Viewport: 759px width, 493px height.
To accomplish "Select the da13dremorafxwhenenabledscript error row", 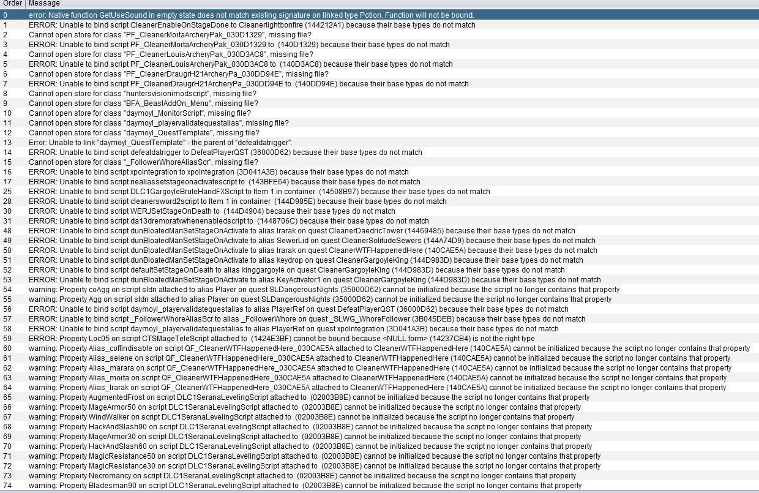I will (228, 221).
